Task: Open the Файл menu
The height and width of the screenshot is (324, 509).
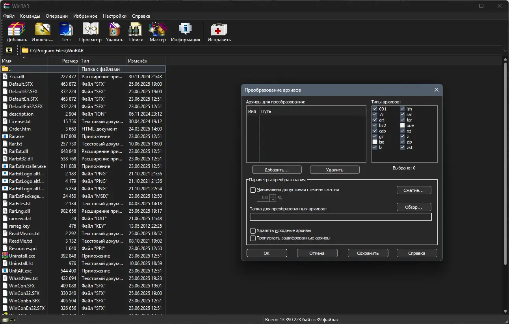Action: pyautogui.click(x=9, y=16)
